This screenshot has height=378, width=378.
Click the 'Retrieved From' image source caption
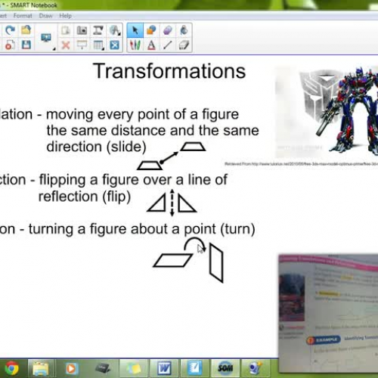301,164
